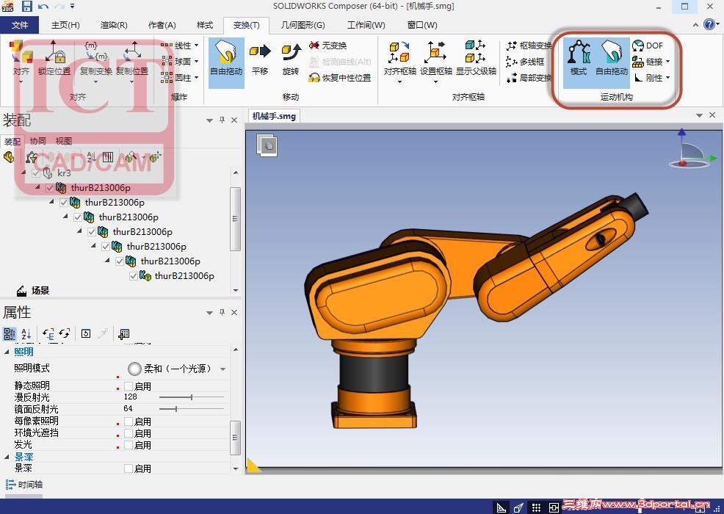
Task: Click the 无变换 no-transform icon
Action: [314, 46]
